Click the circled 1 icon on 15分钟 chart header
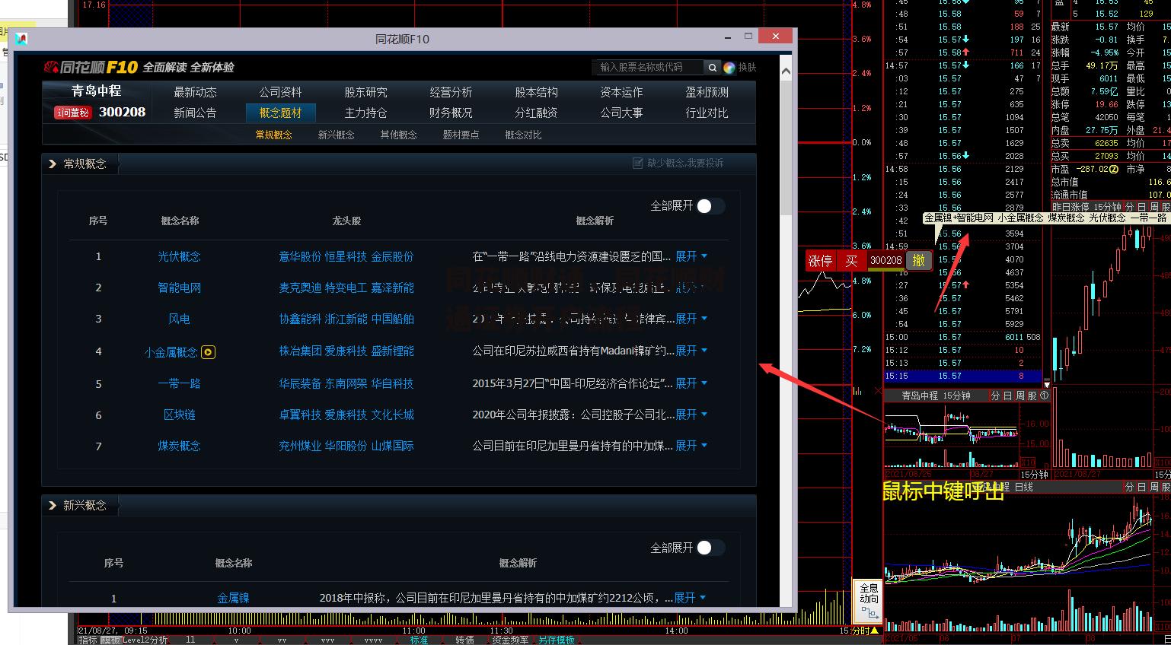 click(x=1044, y=396)
